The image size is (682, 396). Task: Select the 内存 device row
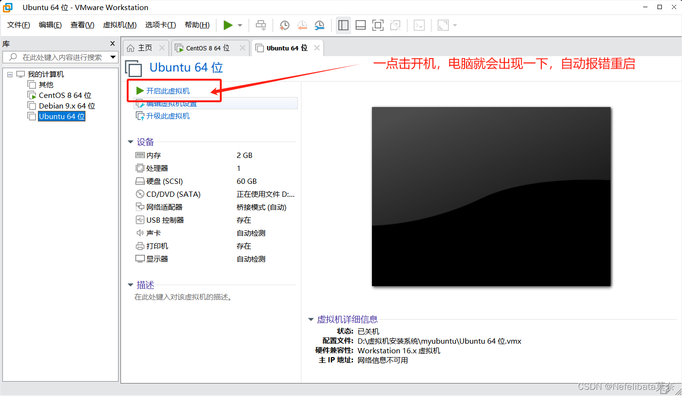tap(215, 156)
